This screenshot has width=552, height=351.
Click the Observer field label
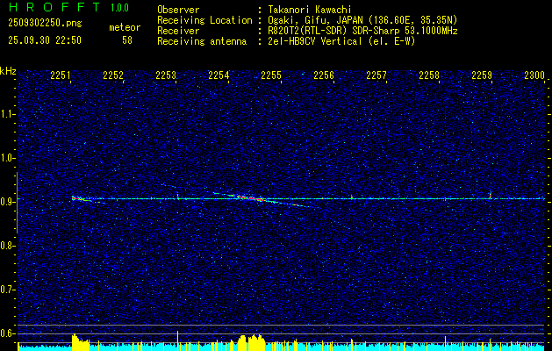[178, 10]
